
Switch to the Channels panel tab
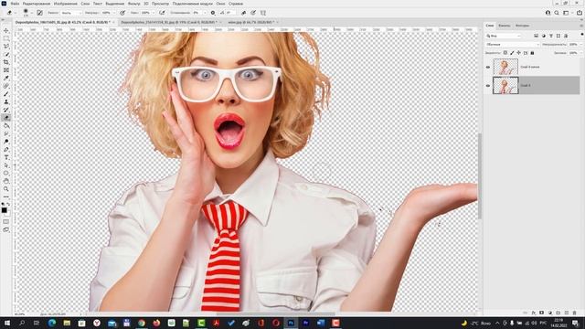[x=504, y=26]
